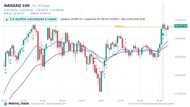Click the 30 000.00 price axis label
The height and width of the screenshot is (107, 190).
(x=180, y=38)
